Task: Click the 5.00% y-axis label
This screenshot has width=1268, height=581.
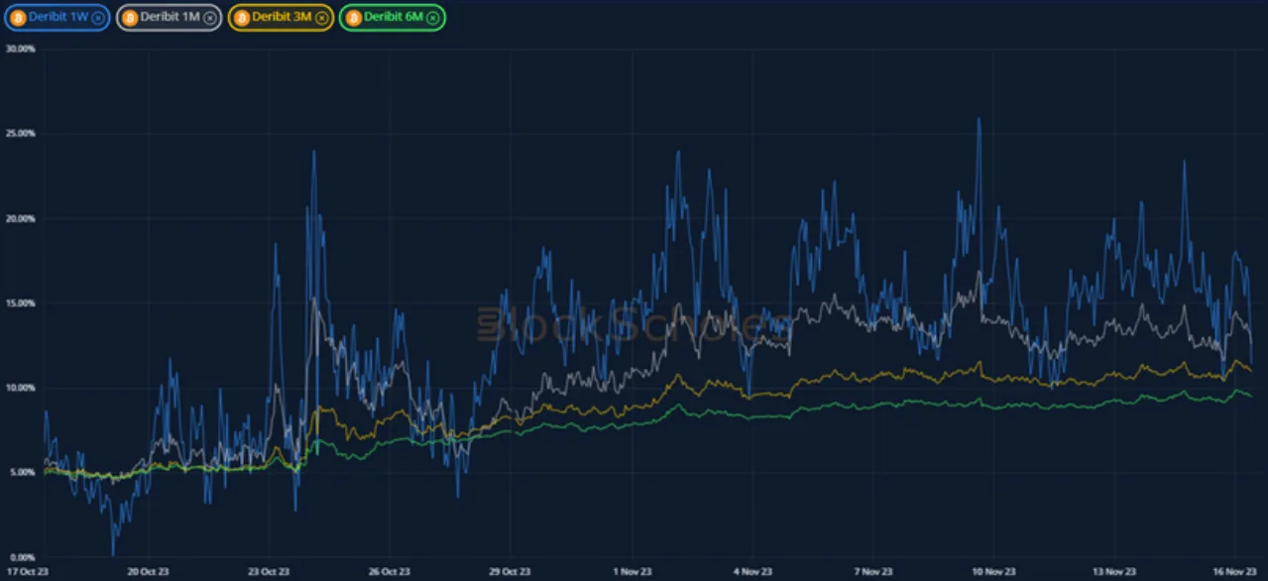Action: [21, 473]
